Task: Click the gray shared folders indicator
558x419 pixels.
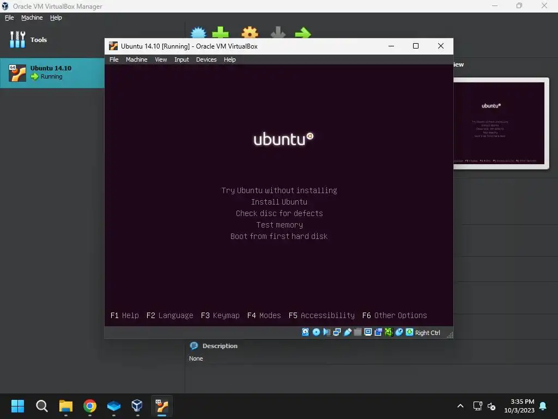Action: click(x=357, y=332)
